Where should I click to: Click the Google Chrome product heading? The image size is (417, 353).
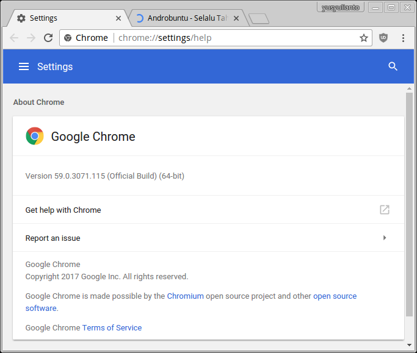[93, 137]
